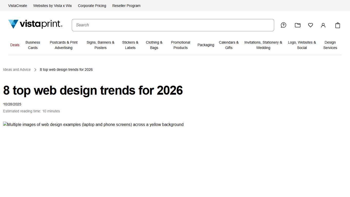
Task: Browse Promotional Products in the navigation
Action: (x=180, y=45)
